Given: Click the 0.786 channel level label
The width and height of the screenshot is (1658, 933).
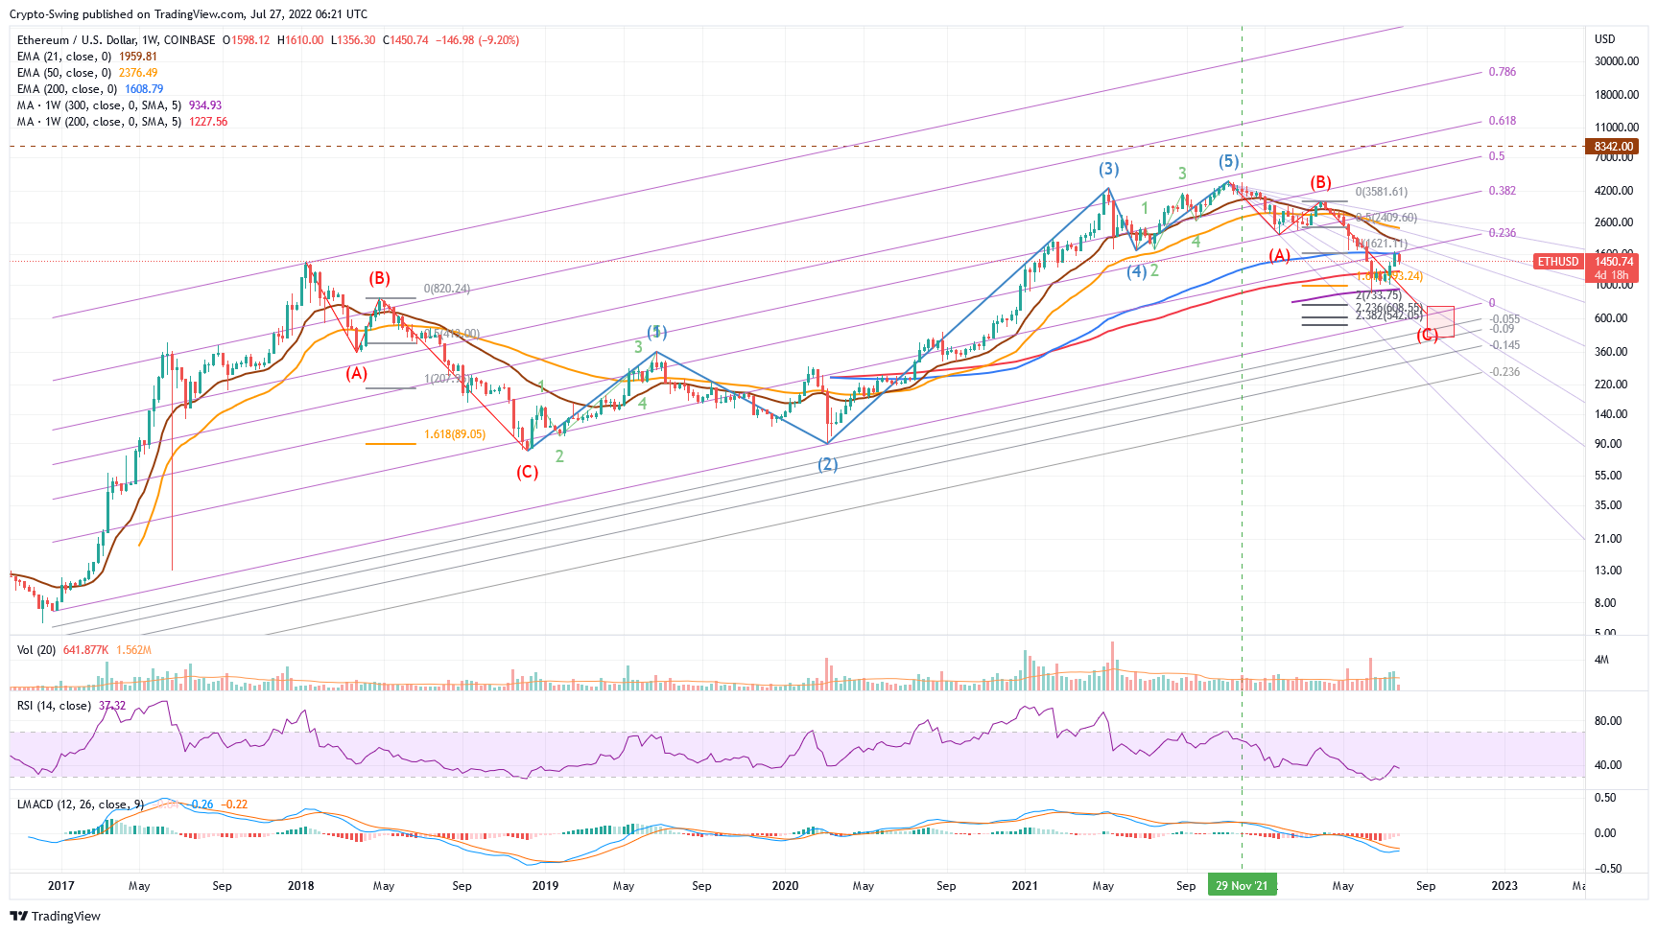Looking at the screenshot, I should [x=1502, y=72].
